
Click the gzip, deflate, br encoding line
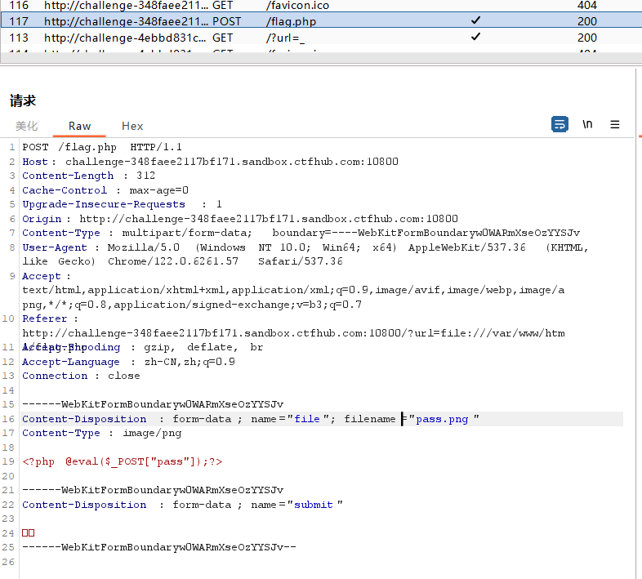203,348
